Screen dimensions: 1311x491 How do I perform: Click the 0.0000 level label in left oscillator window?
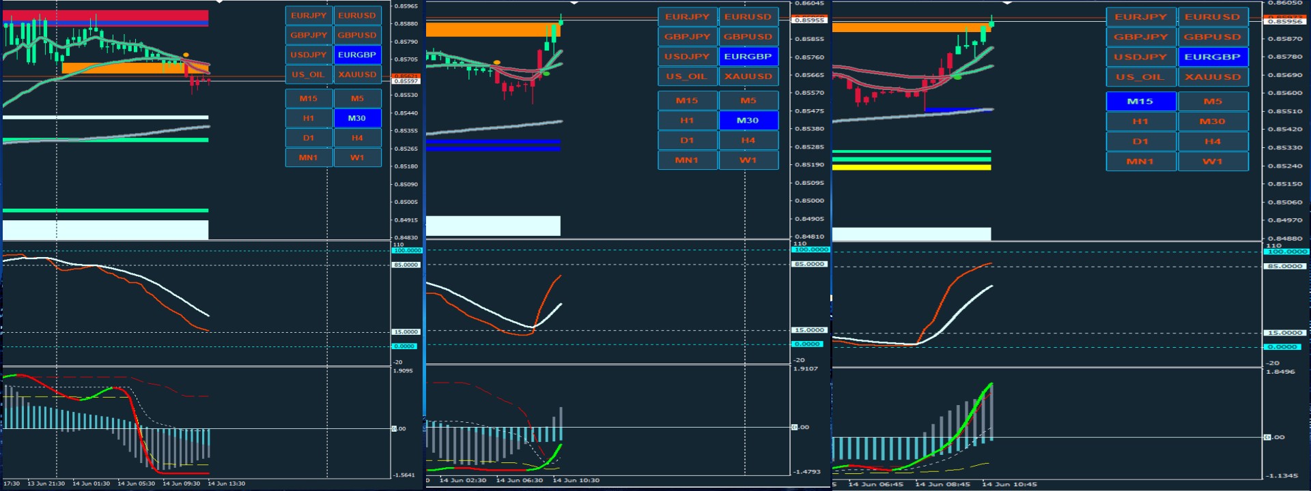[x=404, y=346]
